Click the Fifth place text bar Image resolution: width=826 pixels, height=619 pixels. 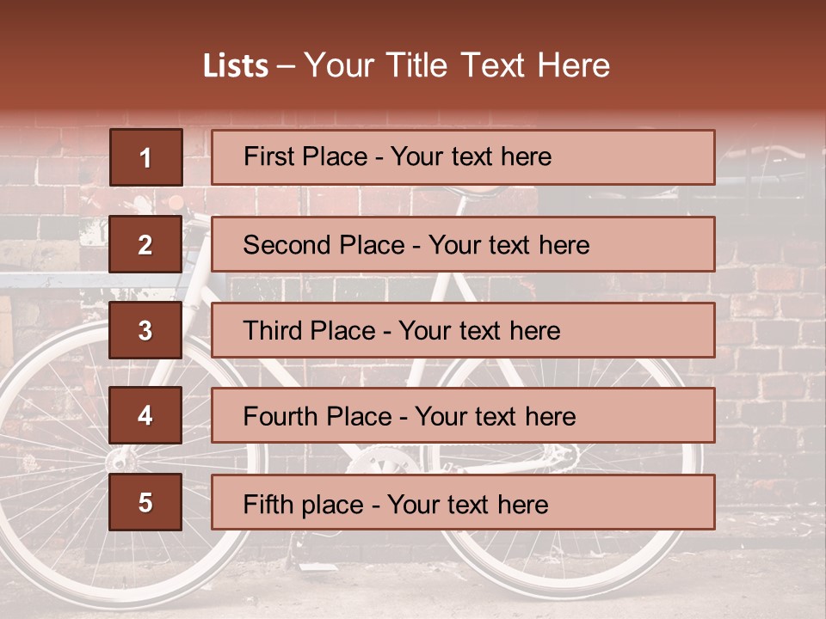point(463,502)
